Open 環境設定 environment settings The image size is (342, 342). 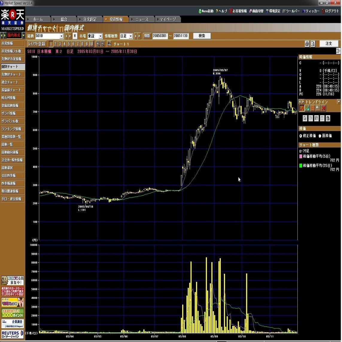click(x=273, y=11)
